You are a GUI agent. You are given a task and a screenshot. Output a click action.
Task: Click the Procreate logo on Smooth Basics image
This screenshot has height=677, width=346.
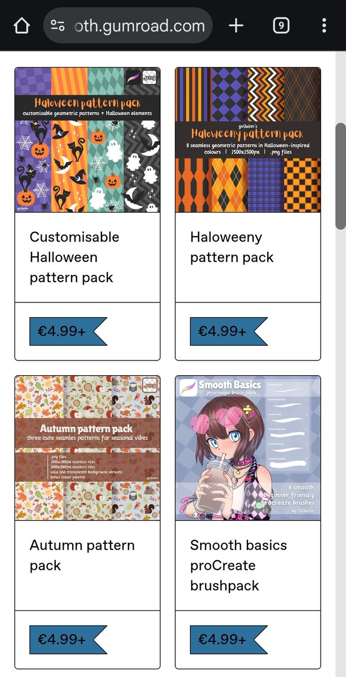(x=188, y=388)
